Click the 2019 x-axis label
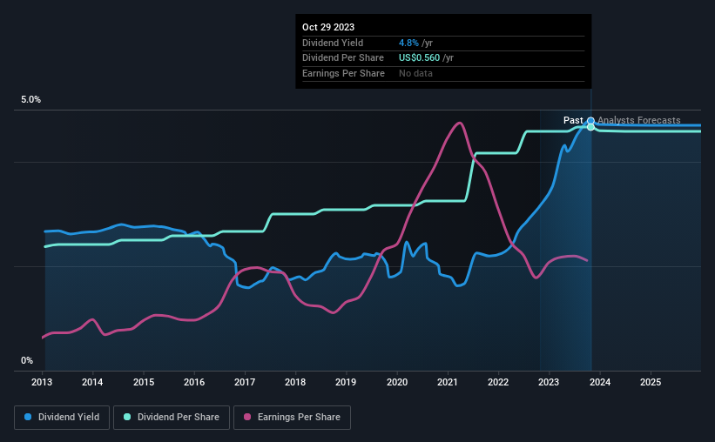Viewport: 715px width, 442px height. coord(346,382)
